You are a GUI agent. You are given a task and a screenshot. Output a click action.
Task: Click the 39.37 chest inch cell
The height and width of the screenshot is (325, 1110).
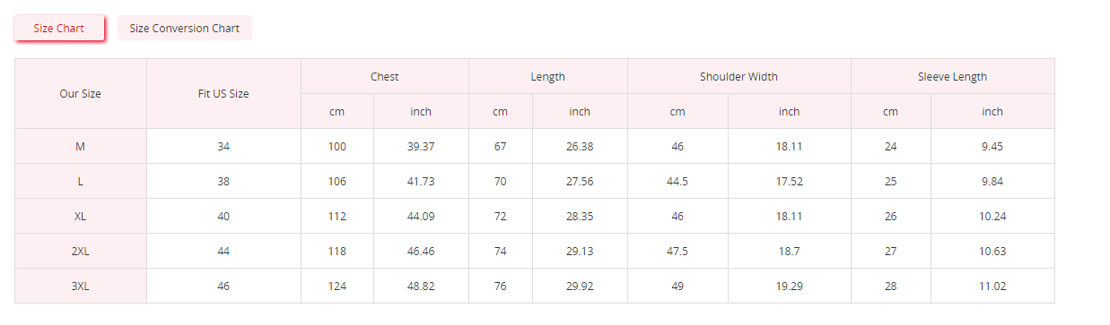pyautogui.click(x=421, y=146)
